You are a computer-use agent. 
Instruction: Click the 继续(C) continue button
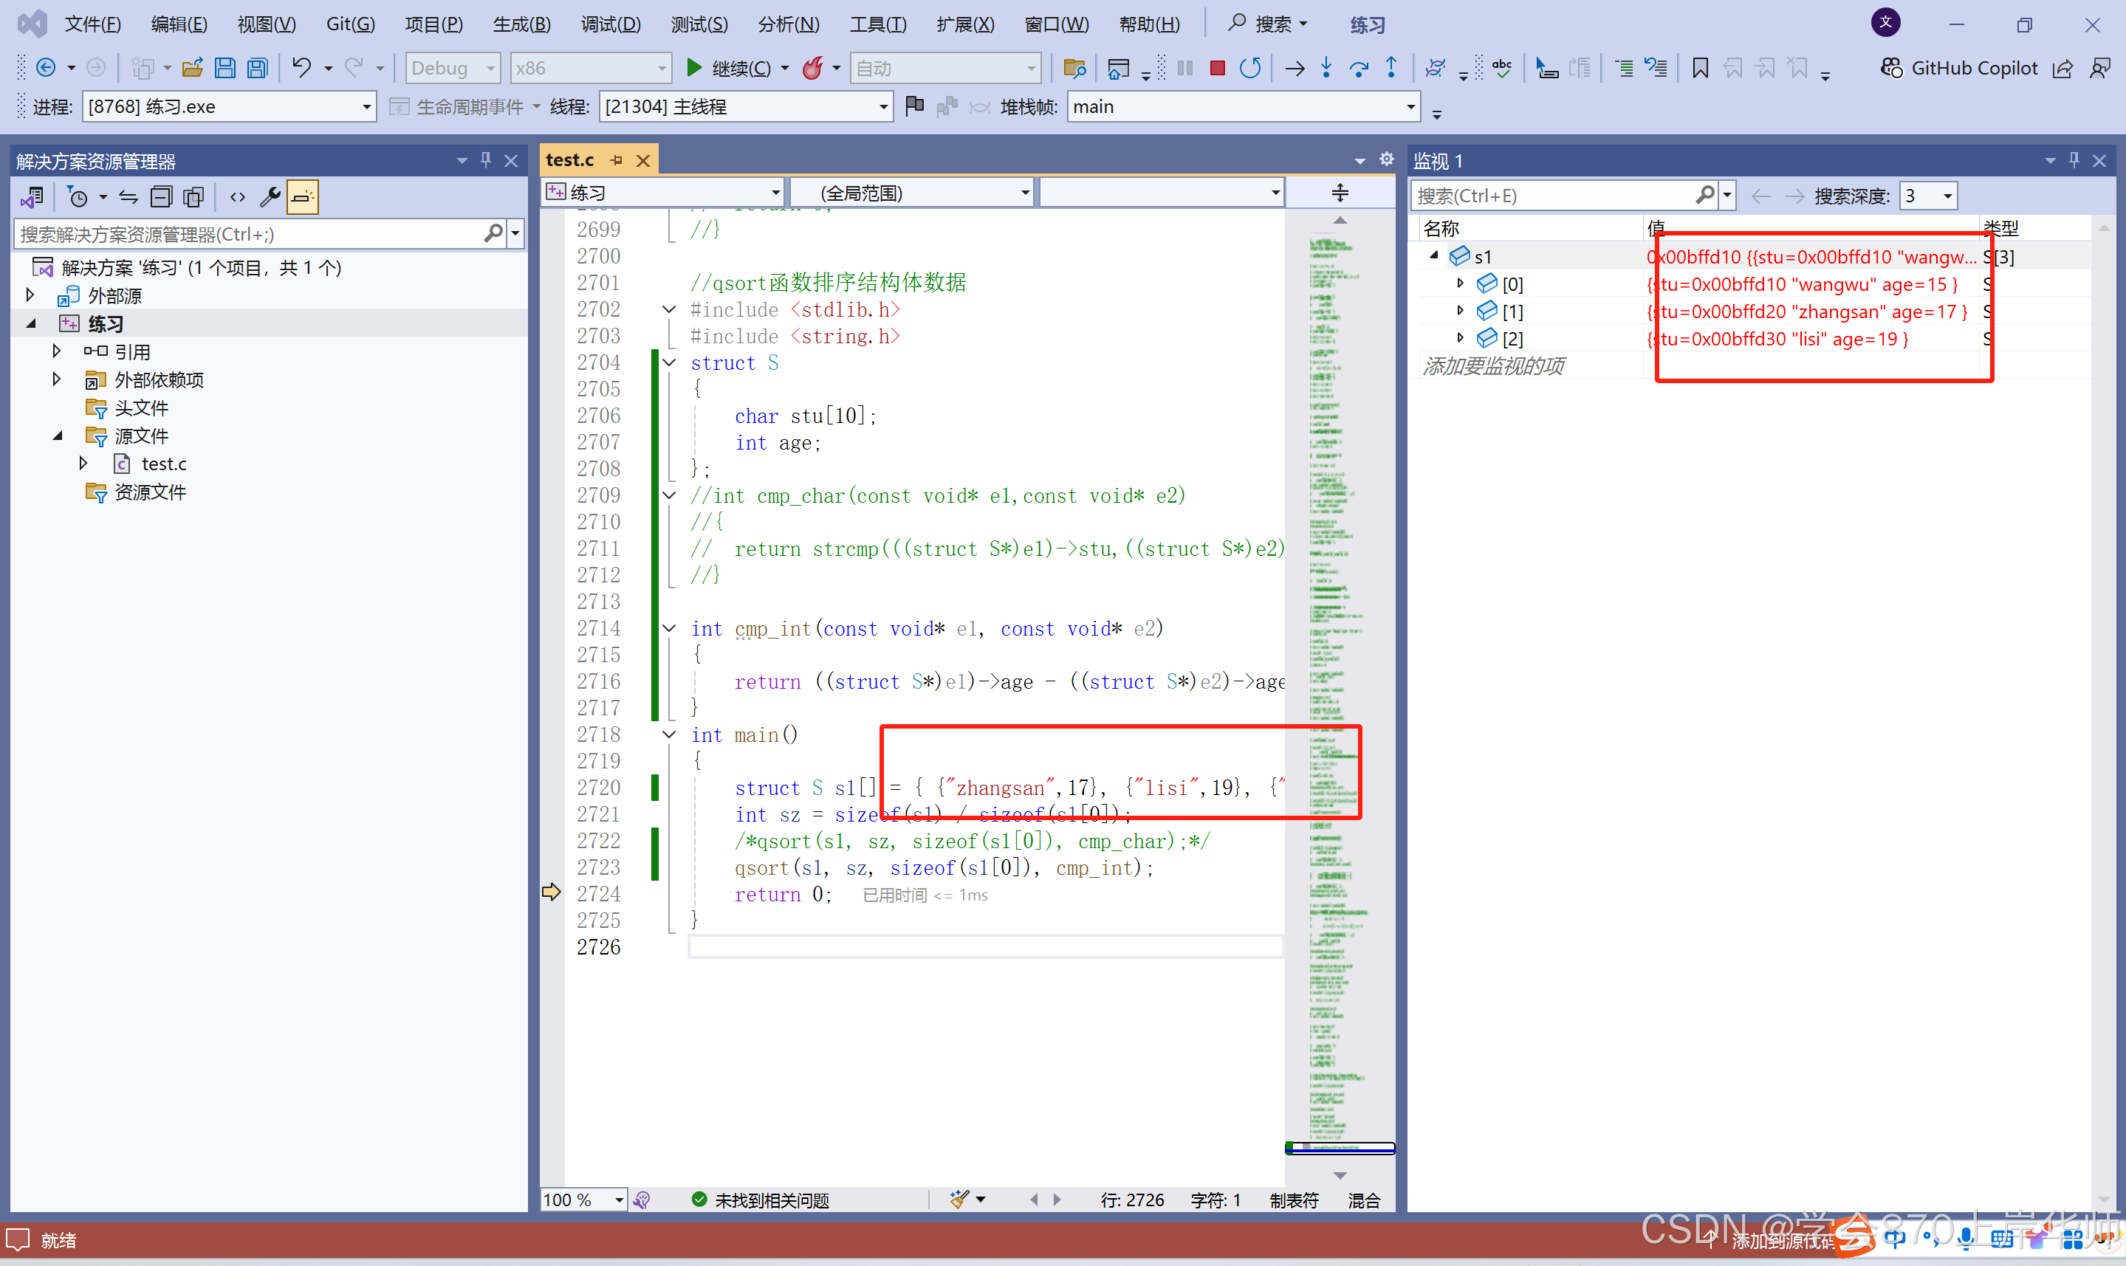tap(730, 68)
